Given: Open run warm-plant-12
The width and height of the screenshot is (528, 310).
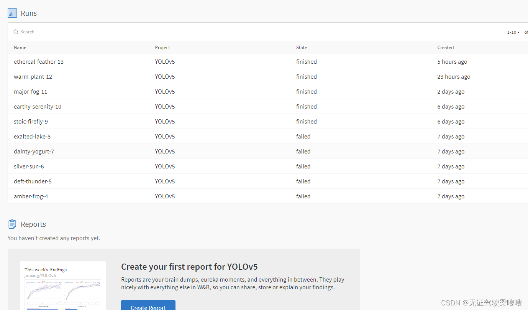Looking at the screenshot, I should 33,77.
